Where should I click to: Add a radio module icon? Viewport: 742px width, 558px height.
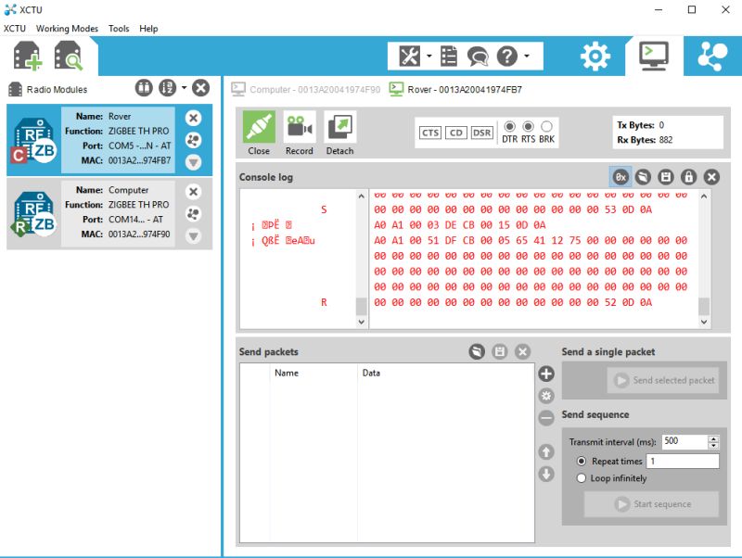pos(28,56)
